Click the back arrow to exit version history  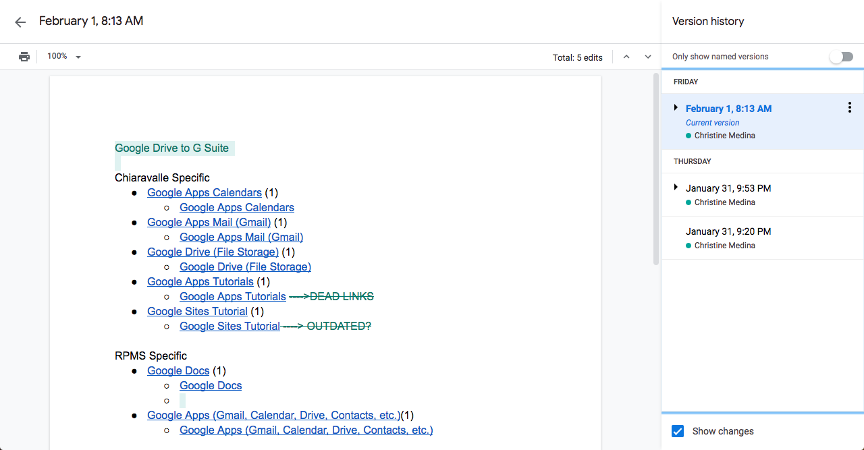[20, 22]
